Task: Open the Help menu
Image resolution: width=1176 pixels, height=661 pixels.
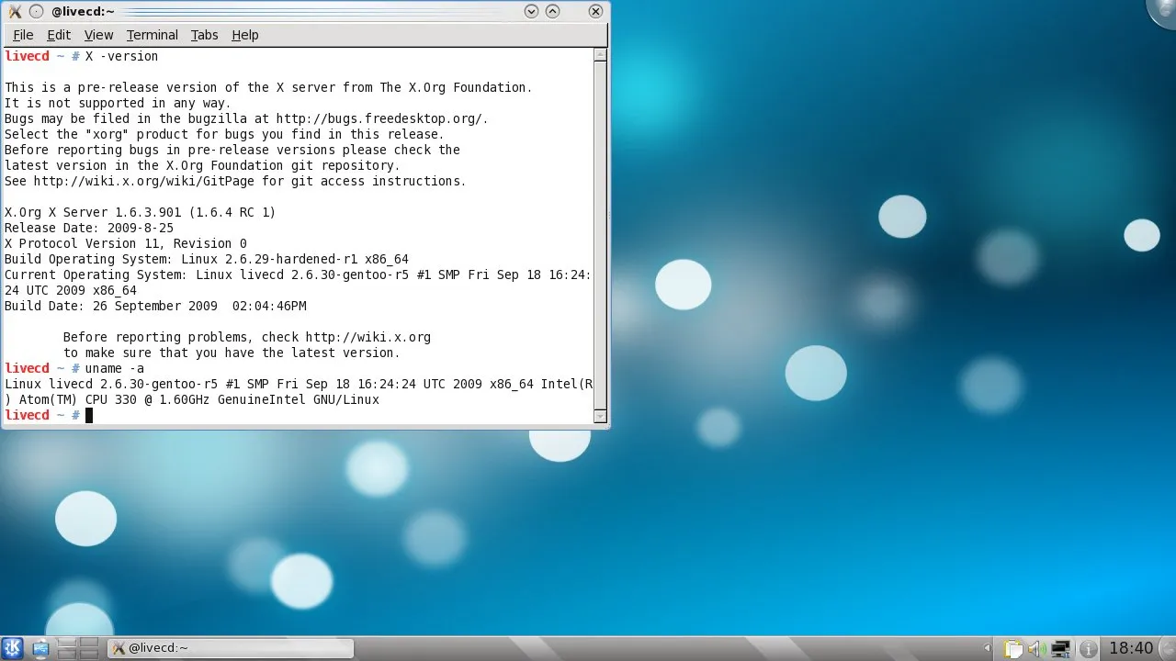Action: [x=244, y=35]
